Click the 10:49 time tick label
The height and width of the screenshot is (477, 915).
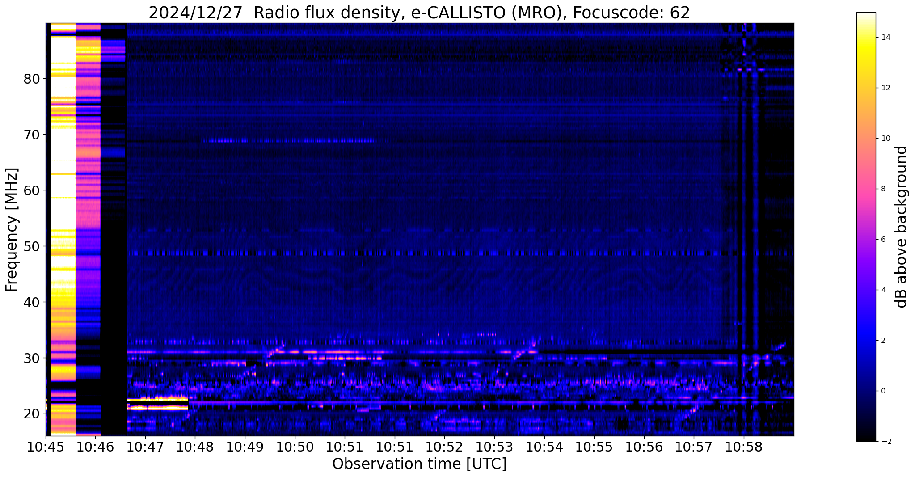pos(245,447)
